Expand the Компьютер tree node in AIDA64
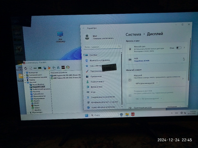This screenshot has height=148, width=198. point(25,73)
